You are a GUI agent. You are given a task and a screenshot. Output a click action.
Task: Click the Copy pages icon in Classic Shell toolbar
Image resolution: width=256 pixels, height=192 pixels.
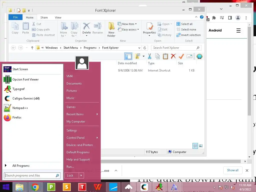point(157,56)
